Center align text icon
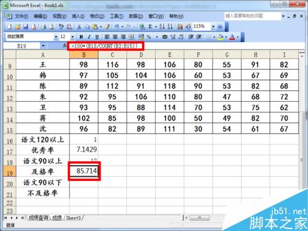 pyautogui.click(x=115, y=37)
